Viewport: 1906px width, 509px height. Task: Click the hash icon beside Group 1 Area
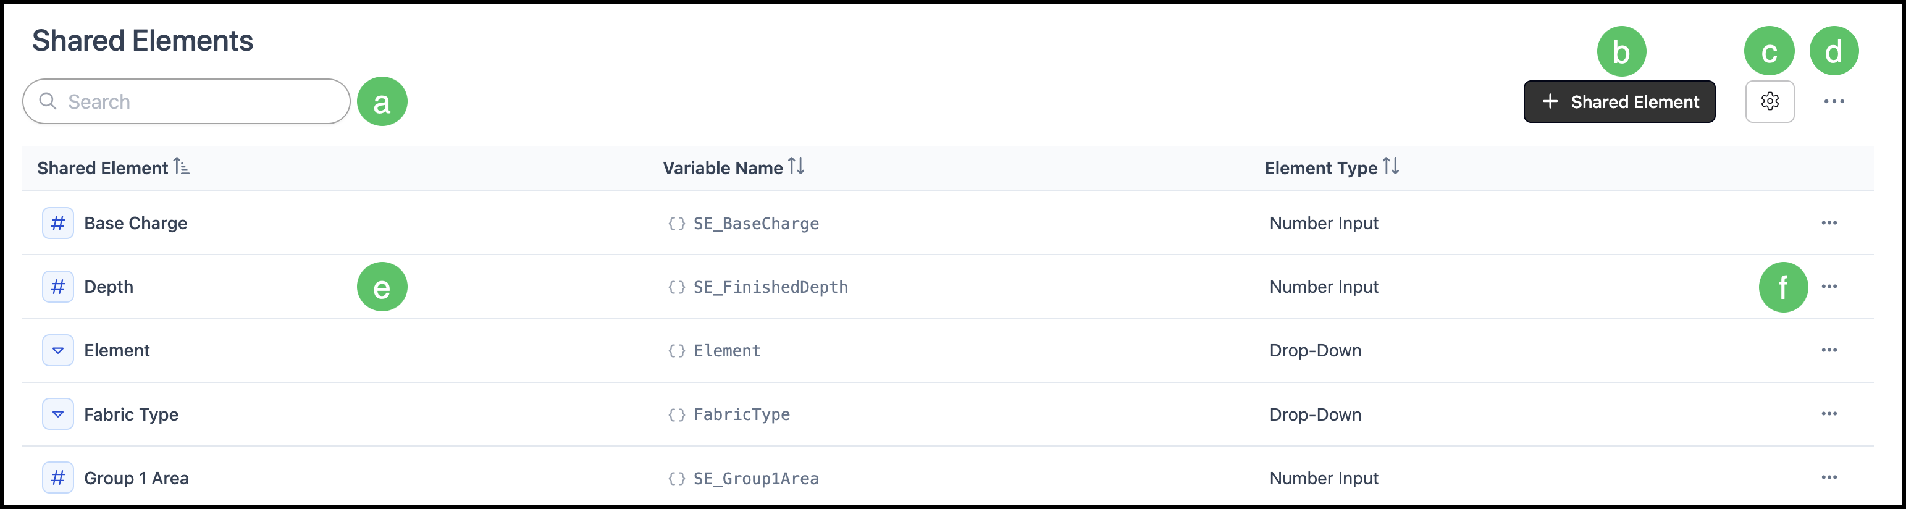click(57, 478)
